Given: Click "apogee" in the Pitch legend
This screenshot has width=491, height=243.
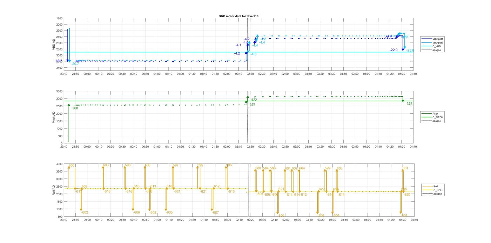Looking at the screenshot, I should (436, 121).
